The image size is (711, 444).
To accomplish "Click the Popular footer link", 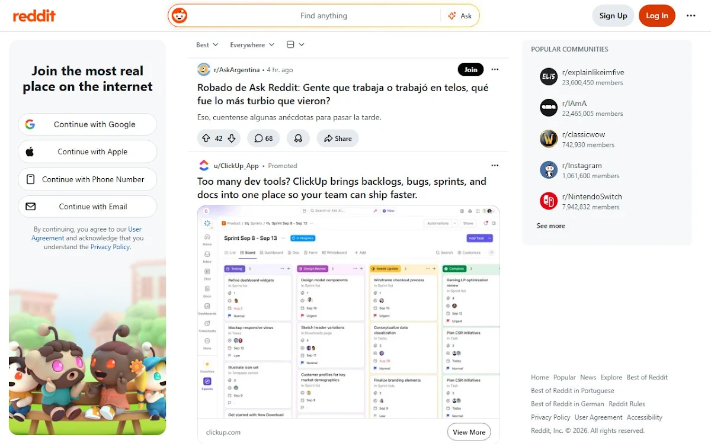I will (565, 377).
